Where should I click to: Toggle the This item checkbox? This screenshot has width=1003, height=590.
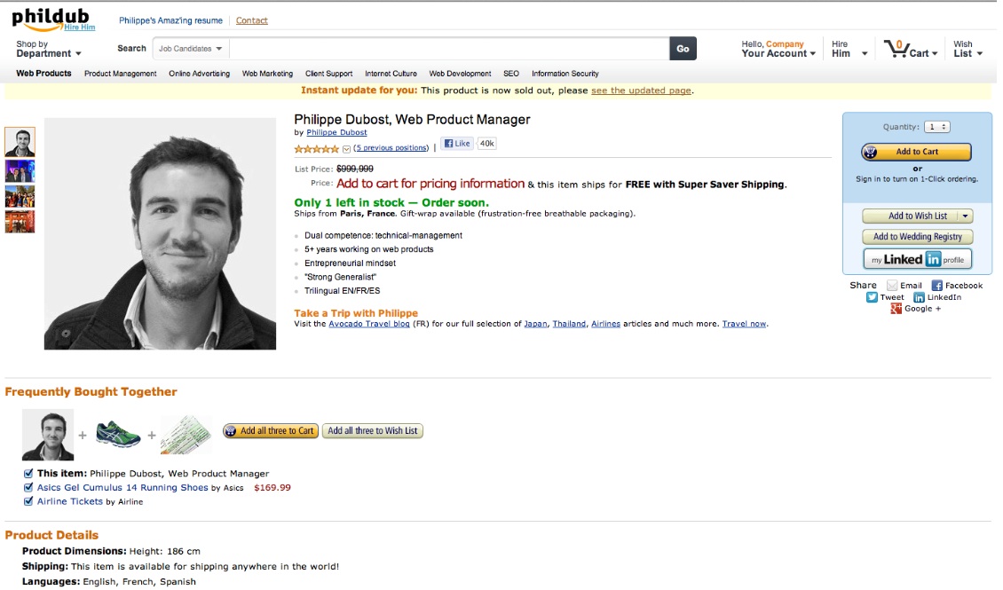pos(28,474)
